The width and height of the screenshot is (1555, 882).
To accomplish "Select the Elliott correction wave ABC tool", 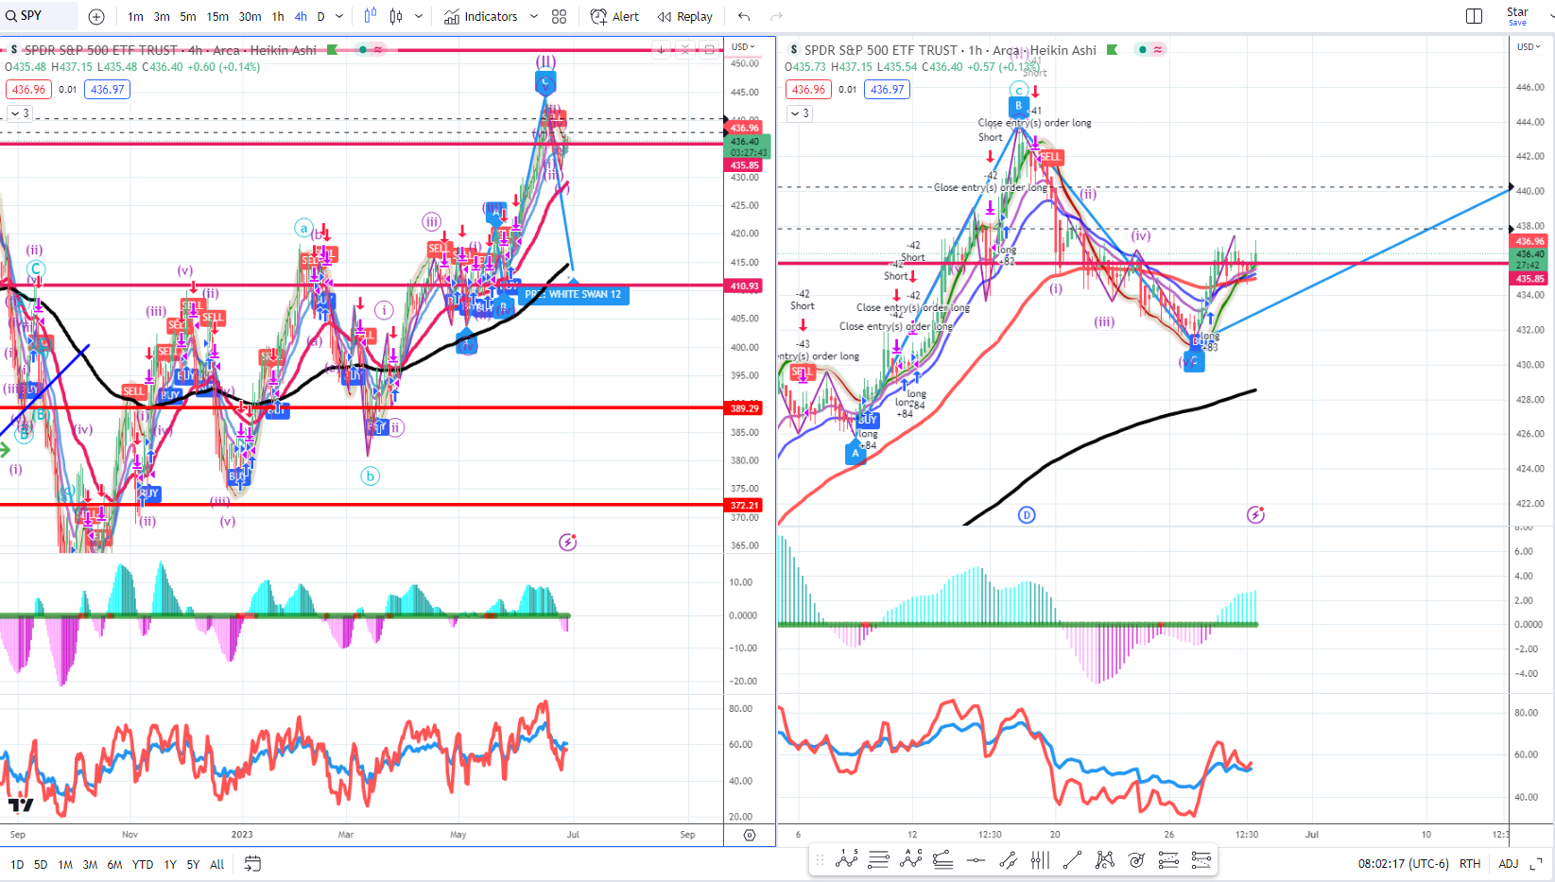I will coord(911,859).
